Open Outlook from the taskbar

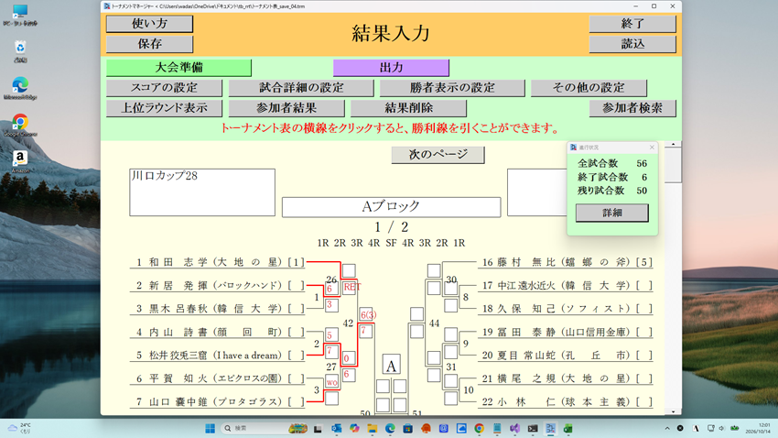click(337, 428)
